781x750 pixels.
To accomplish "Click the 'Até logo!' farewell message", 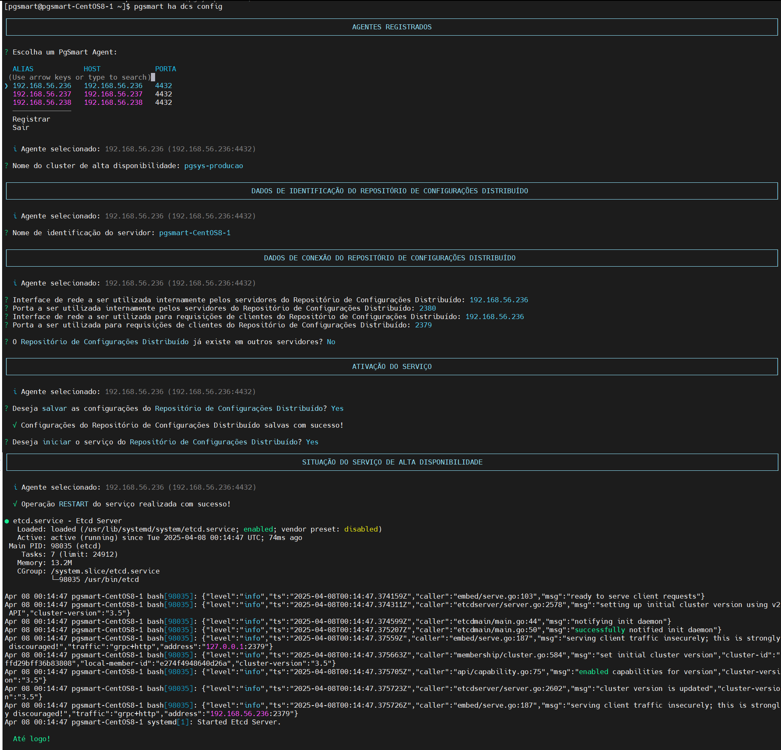I will pos(31,739).
